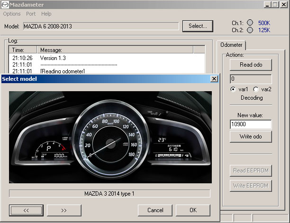The width and height of the screenshot is (290, 223).
Task: Cancel the model selection dialog
Action: 155,210
